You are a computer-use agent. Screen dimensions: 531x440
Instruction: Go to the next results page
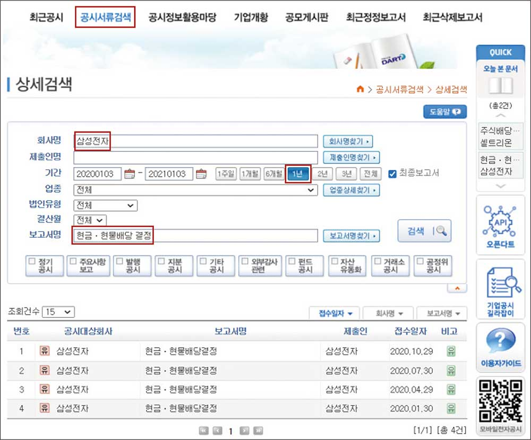coord(244,430)
